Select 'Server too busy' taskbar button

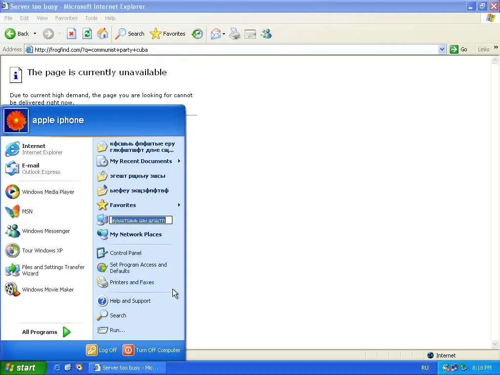(126, 368)
